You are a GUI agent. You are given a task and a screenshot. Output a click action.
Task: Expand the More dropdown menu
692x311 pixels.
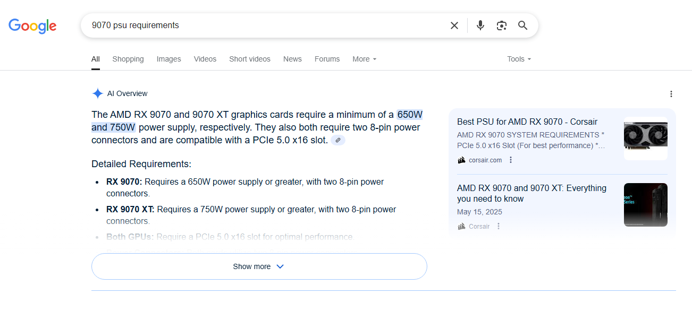click(x=365, y=59)
